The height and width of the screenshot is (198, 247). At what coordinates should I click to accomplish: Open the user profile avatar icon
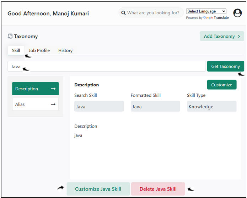click(237, 13)
